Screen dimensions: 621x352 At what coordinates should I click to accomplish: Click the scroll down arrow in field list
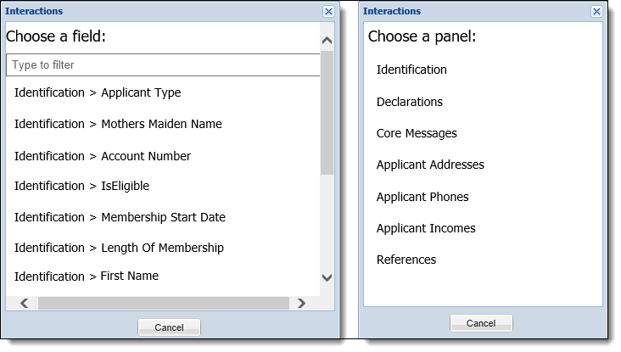[x=327, y=277]
